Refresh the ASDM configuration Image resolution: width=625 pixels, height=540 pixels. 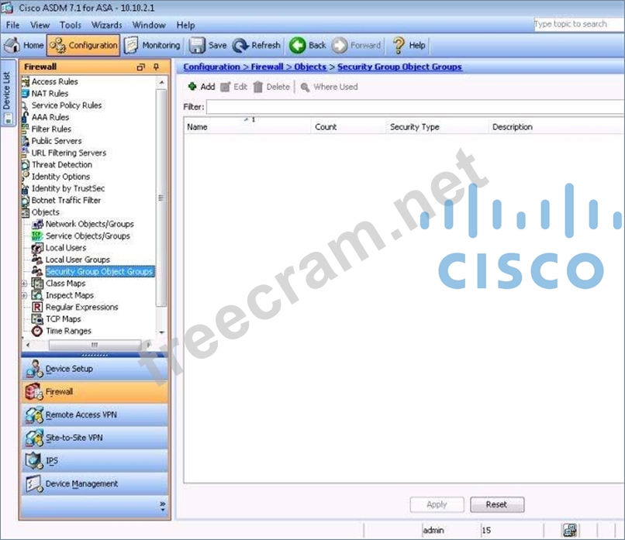pos(241,46)
